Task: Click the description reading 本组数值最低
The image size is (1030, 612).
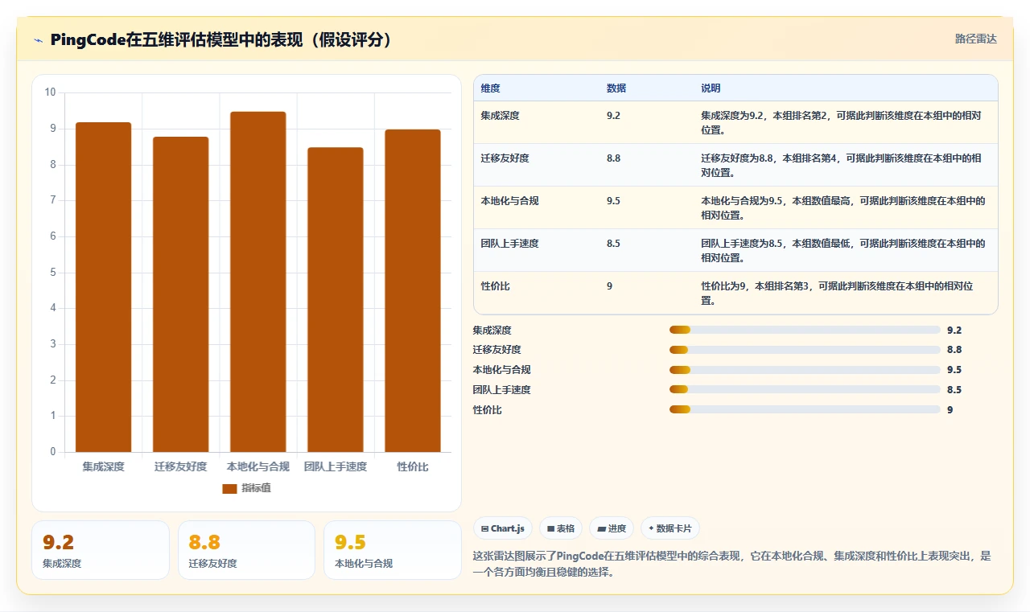Action: coord(843,250)
